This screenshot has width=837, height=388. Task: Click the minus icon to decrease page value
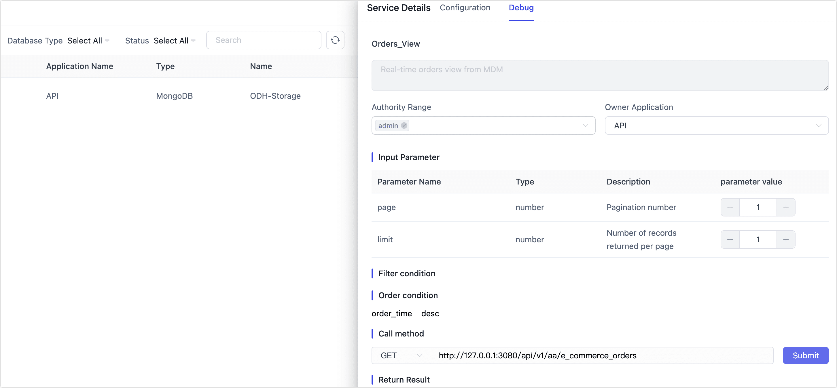tap(730, 207)
